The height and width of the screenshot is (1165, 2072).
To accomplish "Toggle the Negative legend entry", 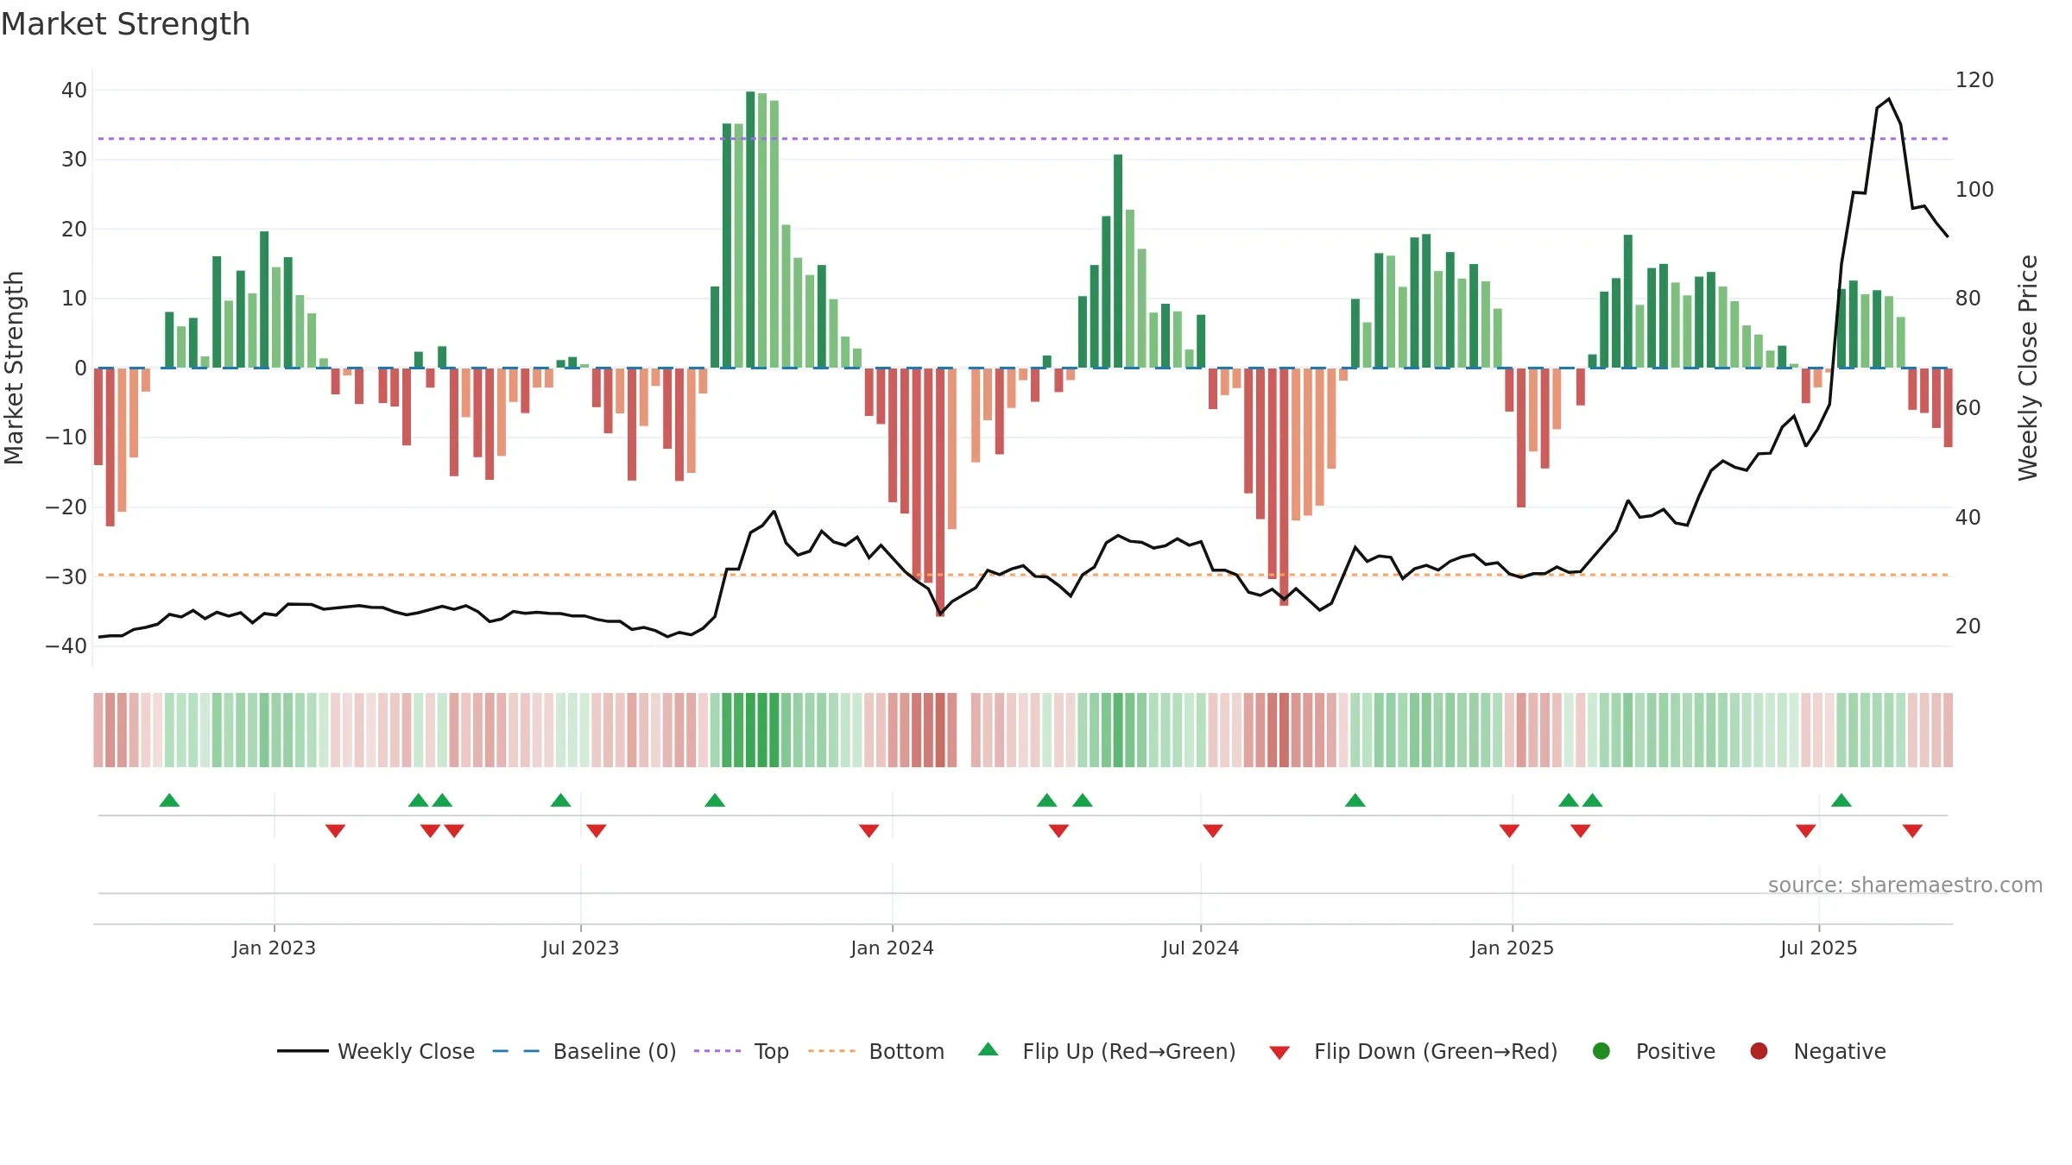I will 1817,1051.
